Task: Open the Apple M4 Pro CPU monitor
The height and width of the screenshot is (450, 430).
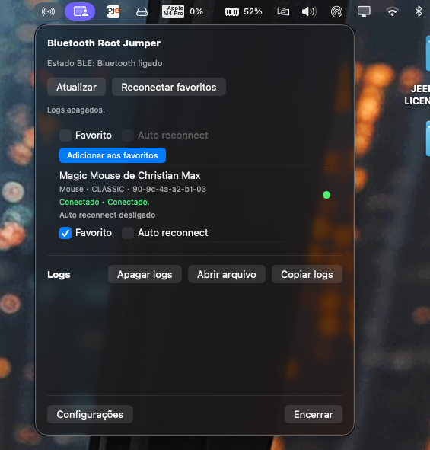Action: coord(173,11)
